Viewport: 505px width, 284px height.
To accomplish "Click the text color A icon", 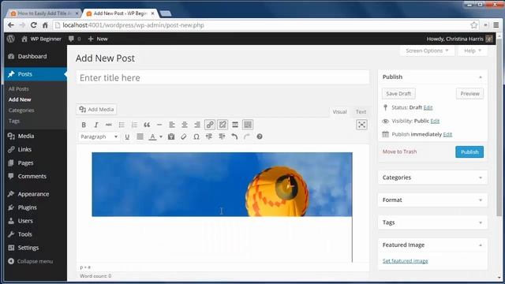I will pos(152,136).
